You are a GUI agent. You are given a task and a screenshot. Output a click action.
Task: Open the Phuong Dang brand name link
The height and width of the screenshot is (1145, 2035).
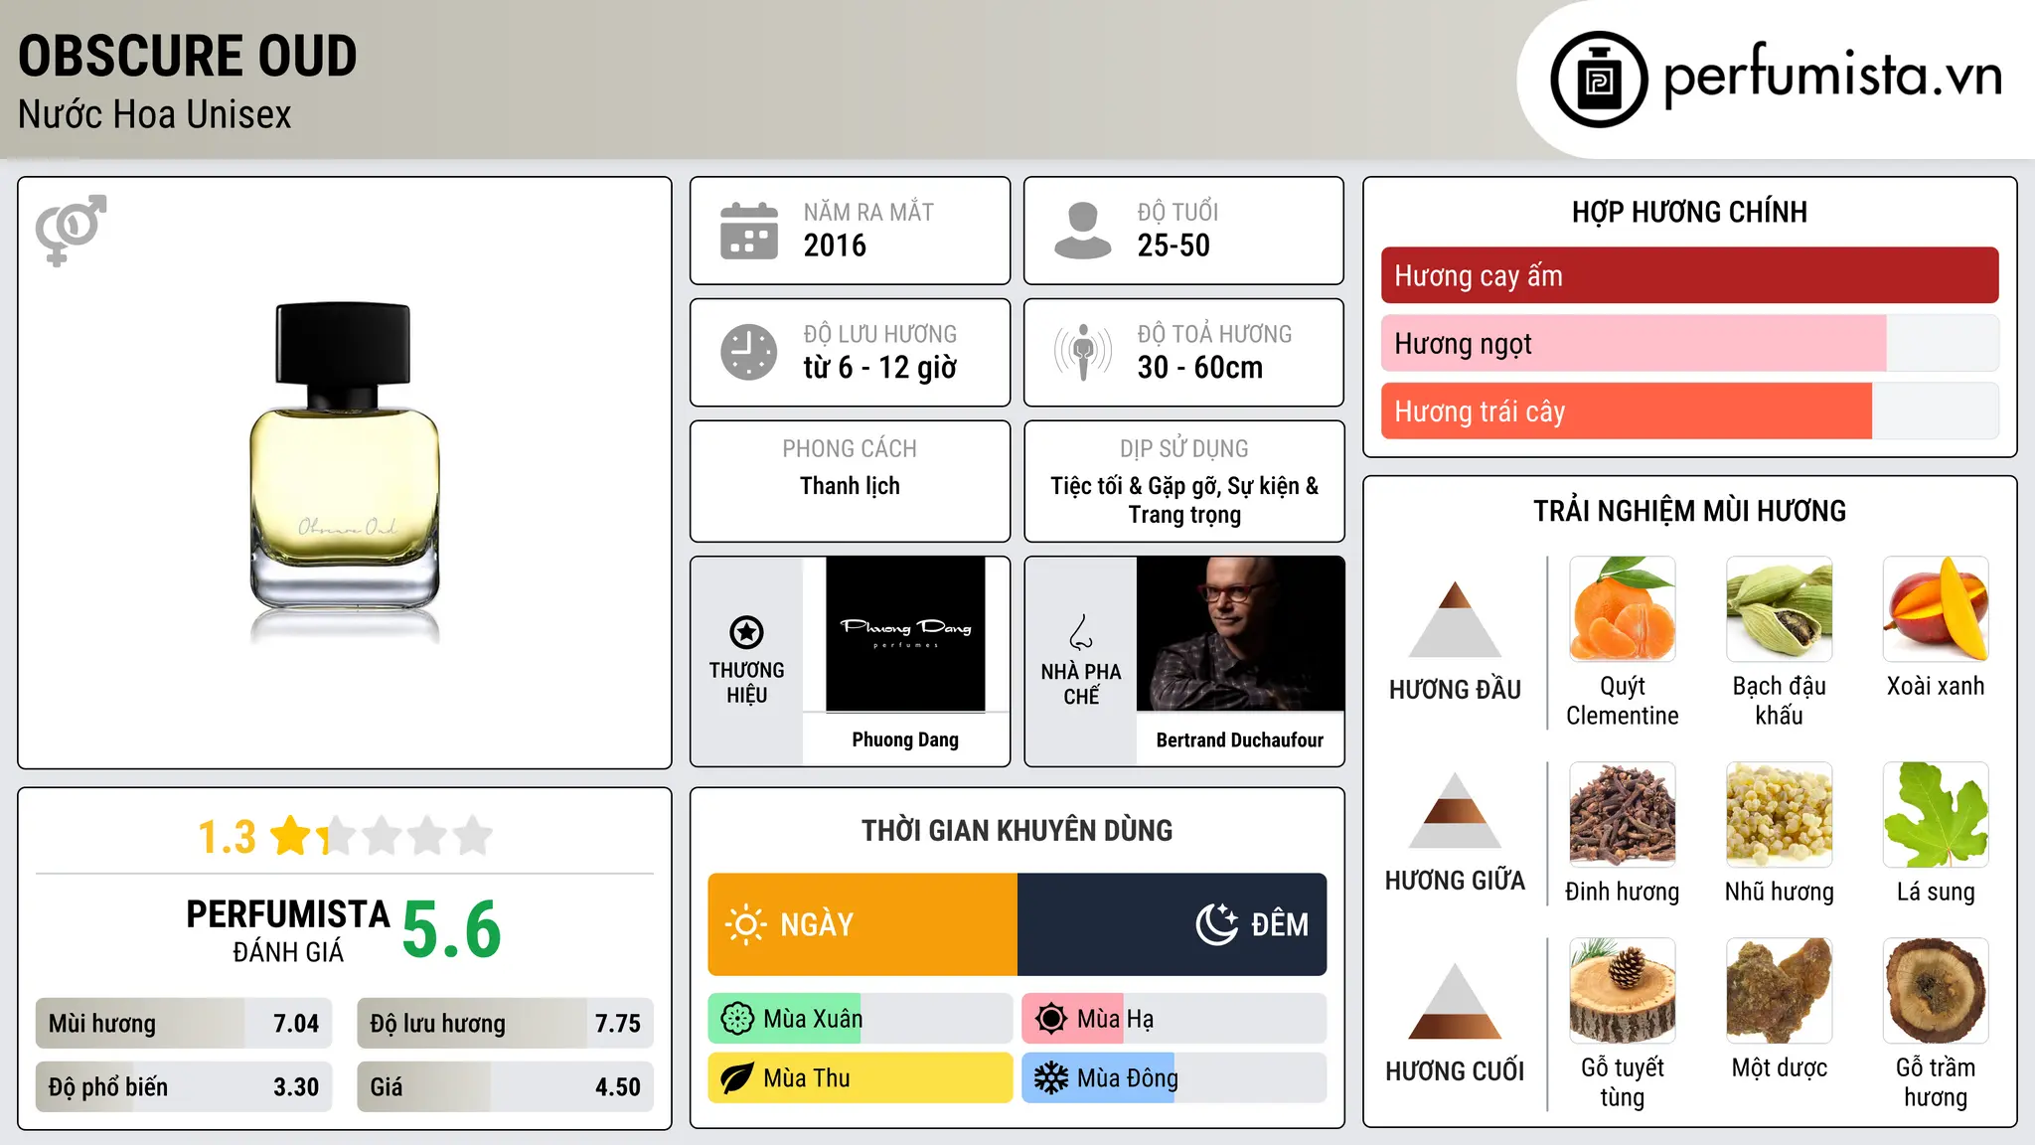pyautogui.click(x=905, y=739)
